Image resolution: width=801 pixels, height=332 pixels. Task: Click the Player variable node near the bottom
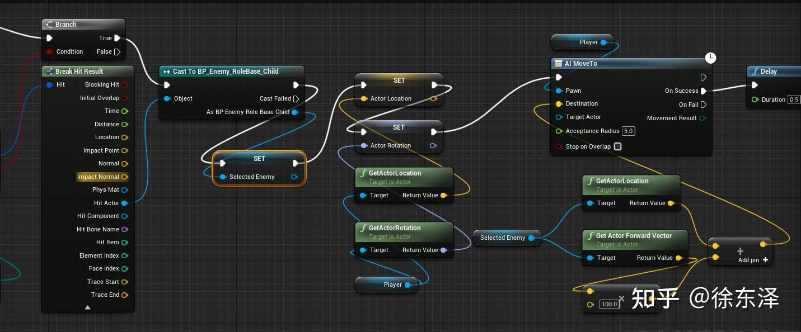pos(392,284)
